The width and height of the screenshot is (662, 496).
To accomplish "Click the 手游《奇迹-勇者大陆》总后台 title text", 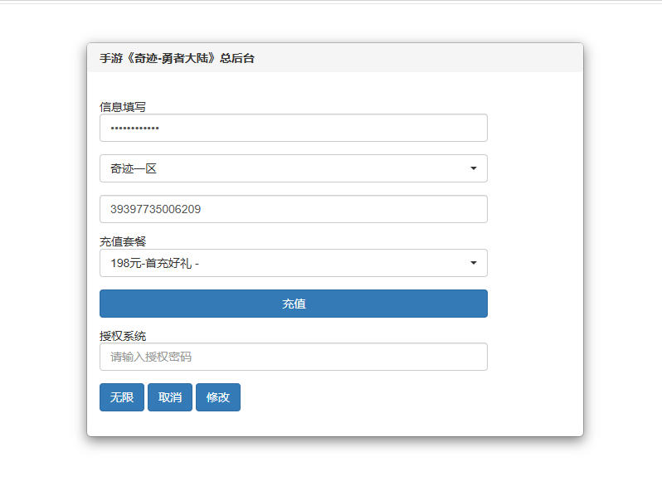I will pos(177,58).
